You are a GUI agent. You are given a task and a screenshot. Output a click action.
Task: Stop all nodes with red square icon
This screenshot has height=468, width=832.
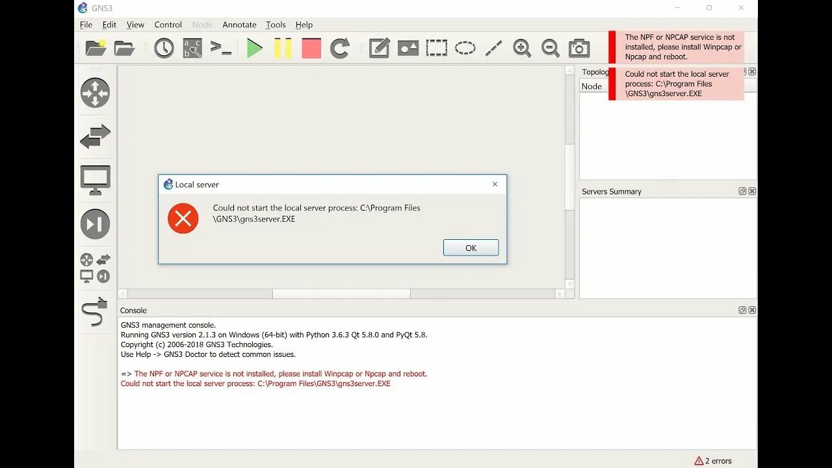point(311,48)
